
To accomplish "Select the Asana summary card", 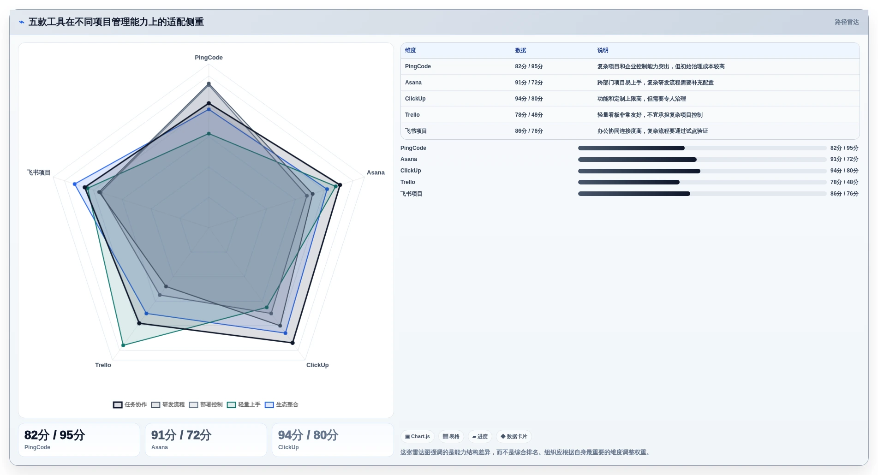I will click(206, 440).
